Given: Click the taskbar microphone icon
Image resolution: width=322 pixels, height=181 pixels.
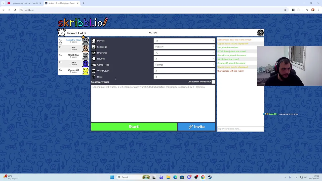Looking at the screenshot, I should (x=290, y=177).
